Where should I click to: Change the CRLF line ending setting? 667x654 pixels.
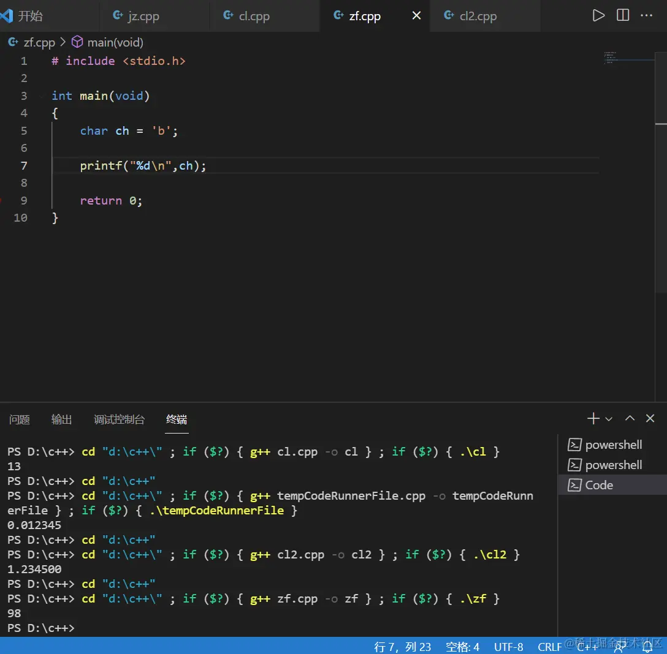pyautogui.click(x=549, y=647)
